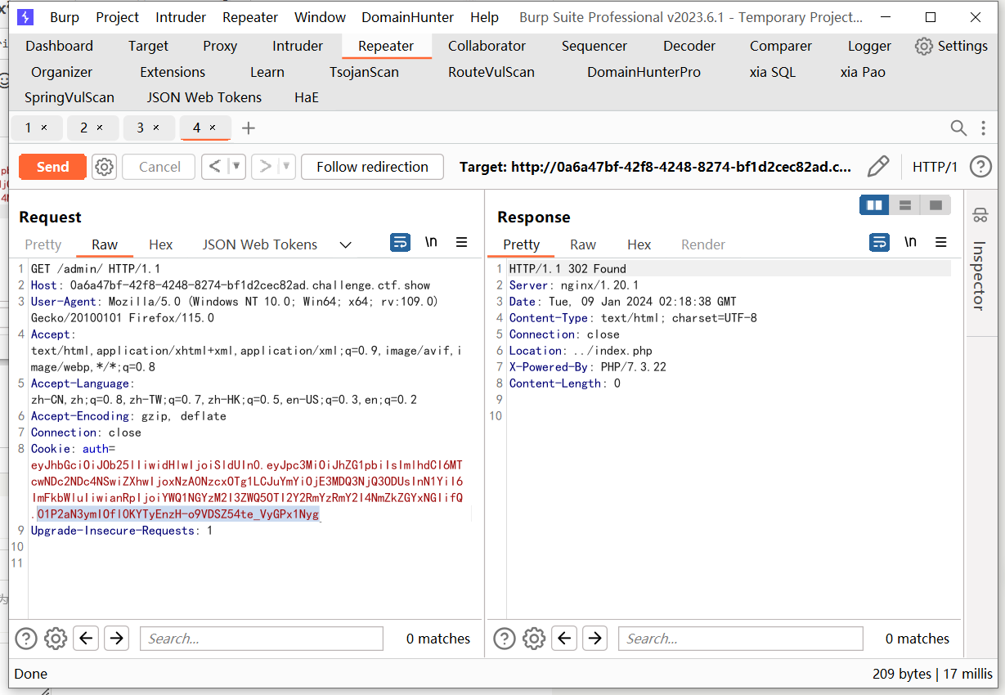Open Response search help icon
Image resolution: width=1005 pixels, height=695 pixels.
pyautogui.click(x=505, y=639)
